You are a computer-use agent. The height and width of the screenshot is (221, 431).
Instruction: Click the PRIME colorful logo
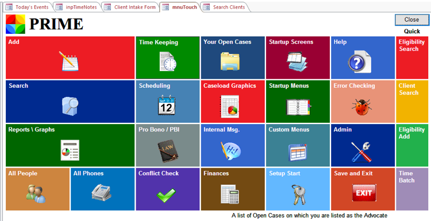click(16, 24)
